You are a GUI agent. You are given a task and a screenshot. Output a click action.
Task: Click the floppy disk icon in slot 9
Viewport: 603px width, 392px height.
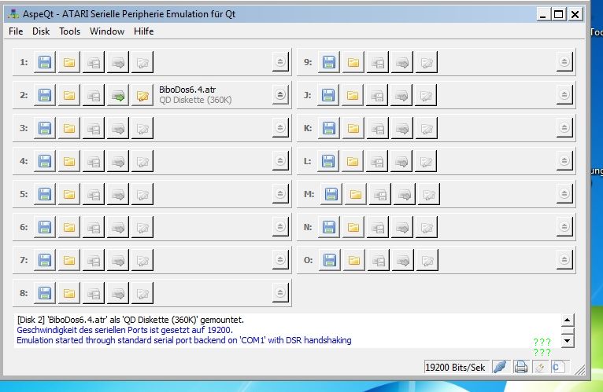click(x=329, y=62)
